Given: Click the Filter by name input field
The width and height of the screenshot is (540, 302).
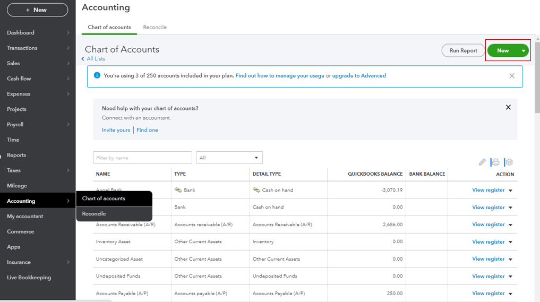Looking at the screenshot, I should point(142,158).
